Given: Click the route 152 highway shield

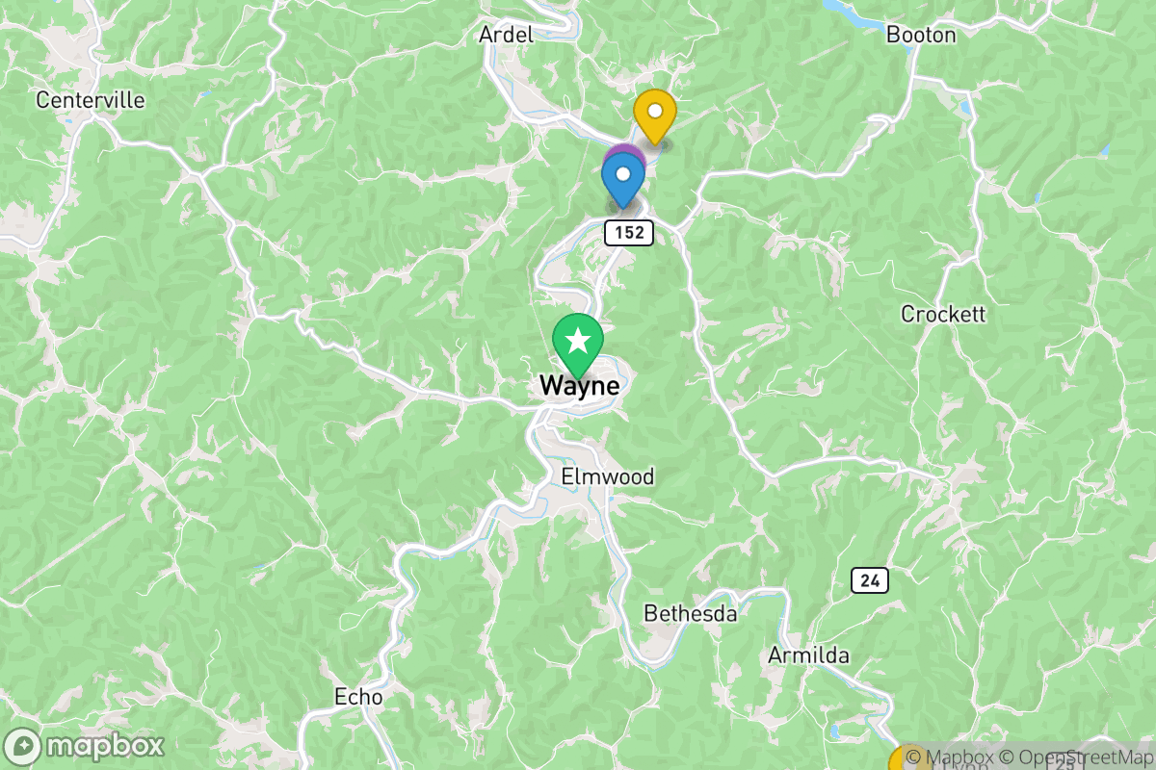Looking at the screenshot, I should tap(630, 232).
